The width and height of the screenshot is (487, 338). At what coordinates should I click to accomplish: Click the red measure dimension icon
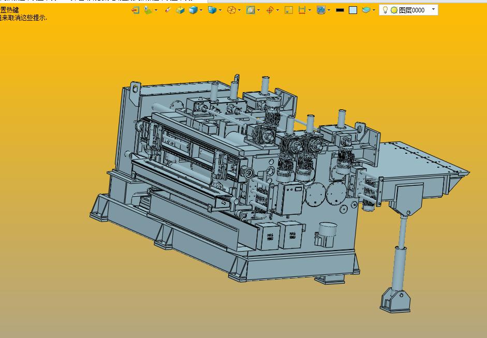point(302,10)
